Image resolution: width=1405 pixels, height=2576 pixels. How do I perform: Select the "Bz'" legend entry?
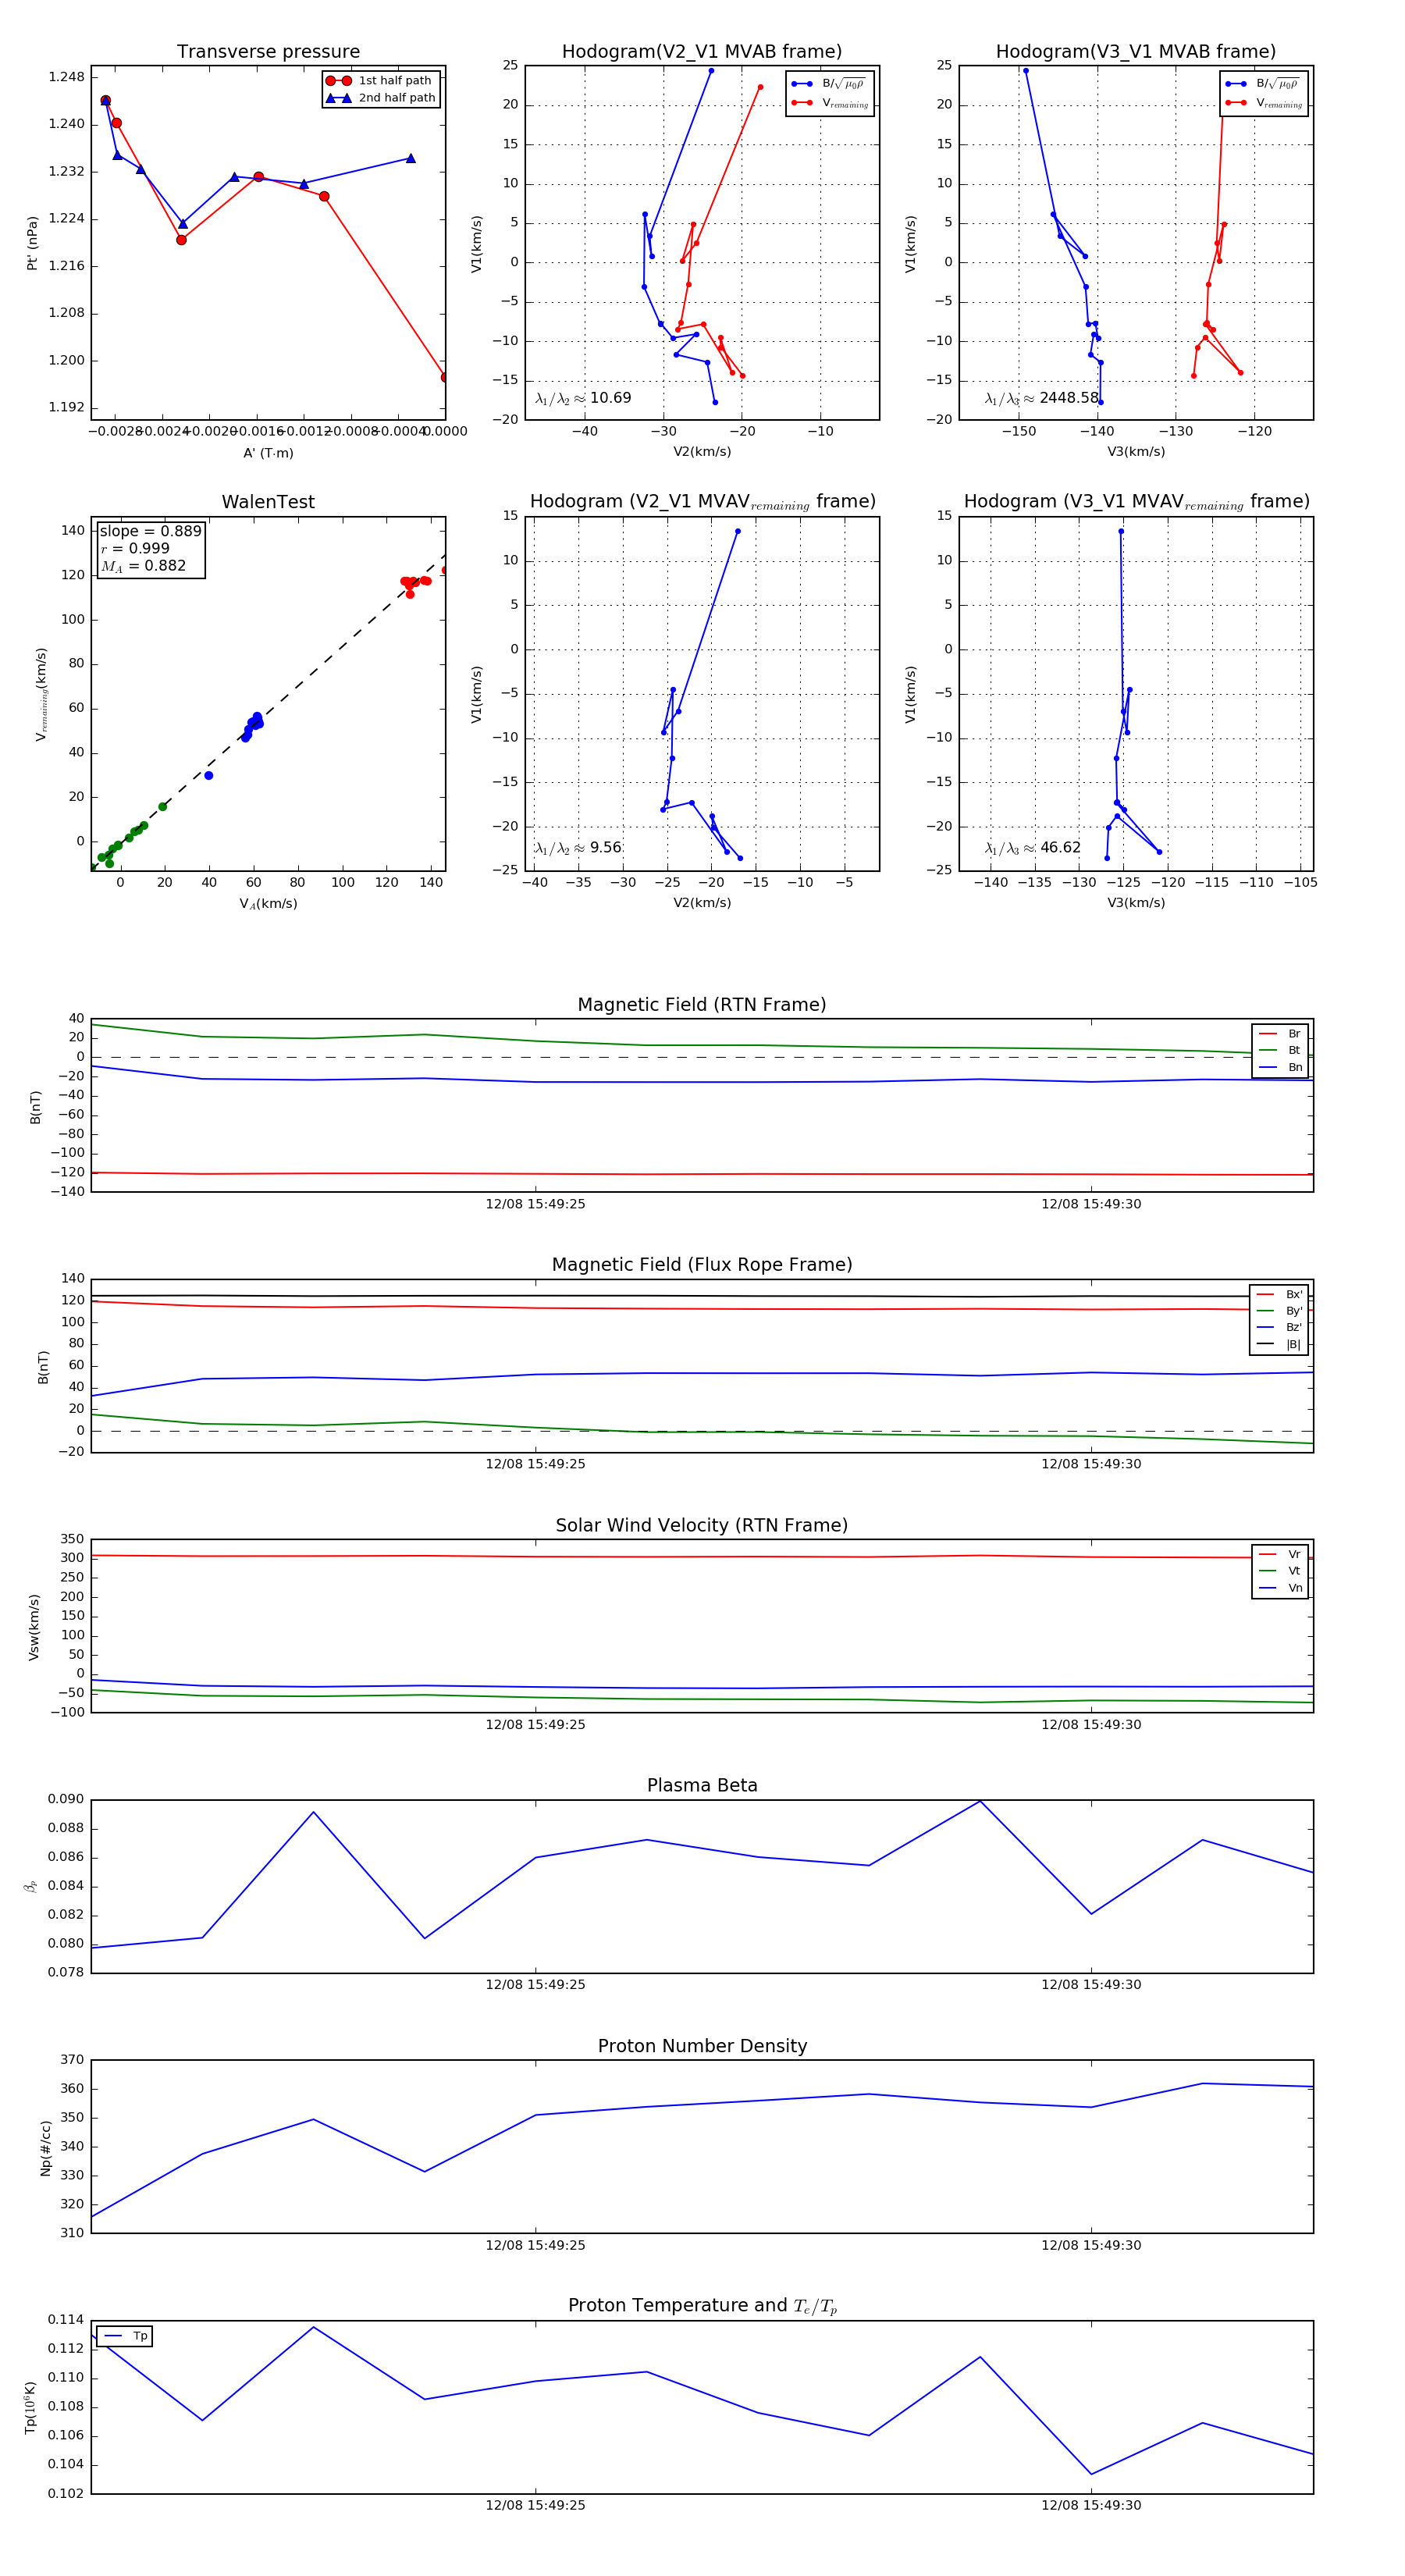(x=1279, y=1328)
